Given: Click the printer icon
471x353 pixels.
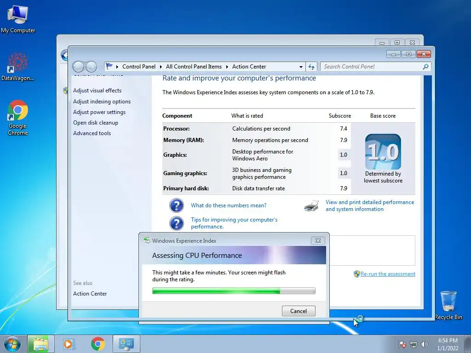Looking at the screenshot, I should 311,206.
